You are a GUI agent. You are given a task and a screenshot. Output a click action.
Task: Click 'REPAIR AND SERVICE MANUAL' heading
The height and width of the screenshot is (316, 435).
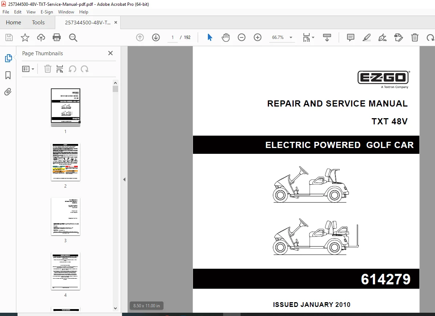[337, 104]
